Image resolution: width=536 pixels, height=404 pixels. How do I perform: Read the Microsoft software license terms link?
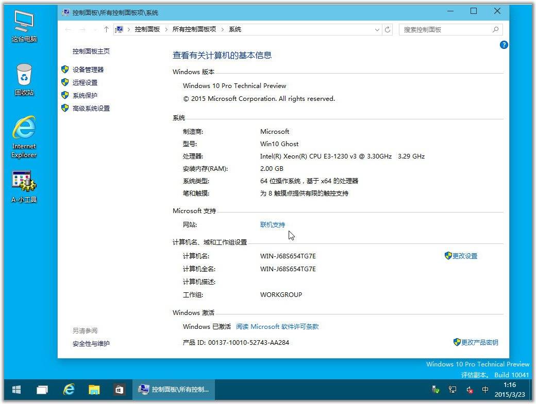(277, 326)
